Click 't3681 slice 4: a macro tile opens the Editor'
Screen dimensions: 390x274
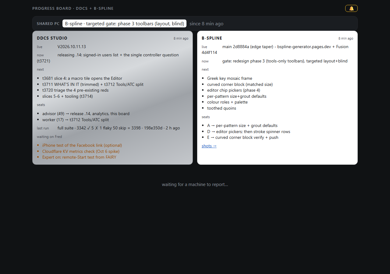[82, 78]
